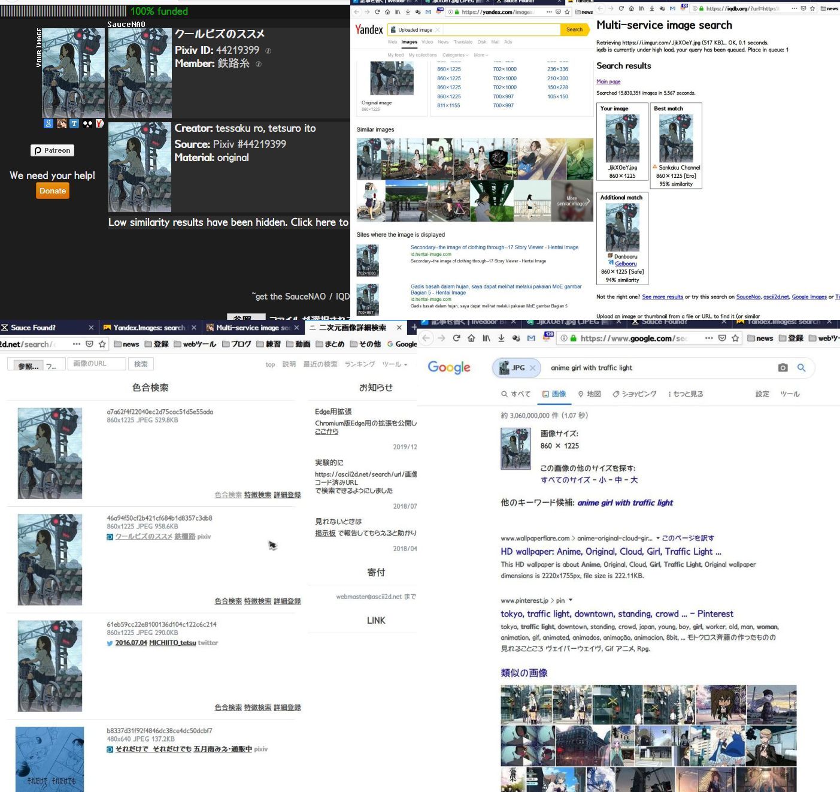The image size is (840, 792).
Task: Click the orange Donate button on SauceNAO
Action: 53,191
